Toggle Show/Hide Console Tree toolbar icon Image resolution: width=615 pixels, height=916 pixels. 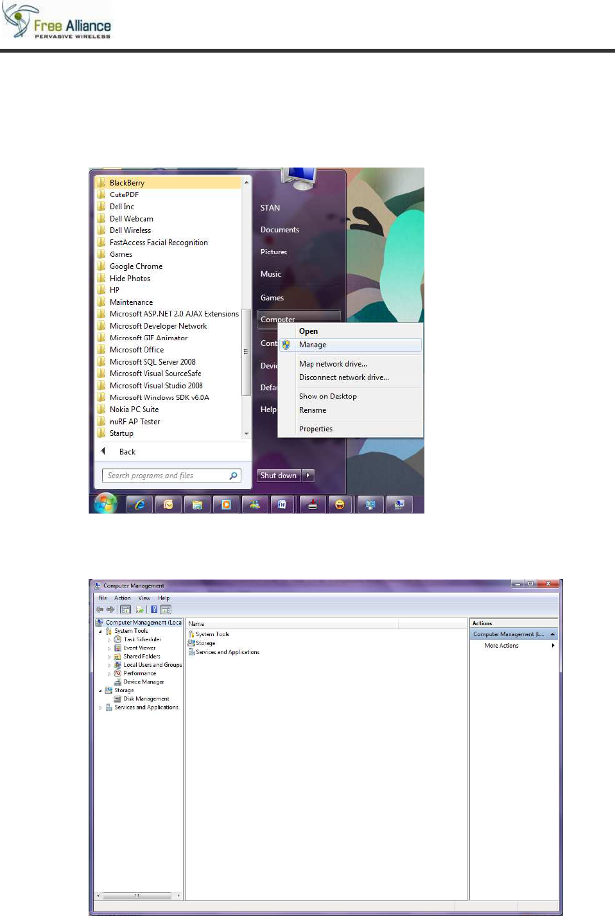click(x=126, y=609)
